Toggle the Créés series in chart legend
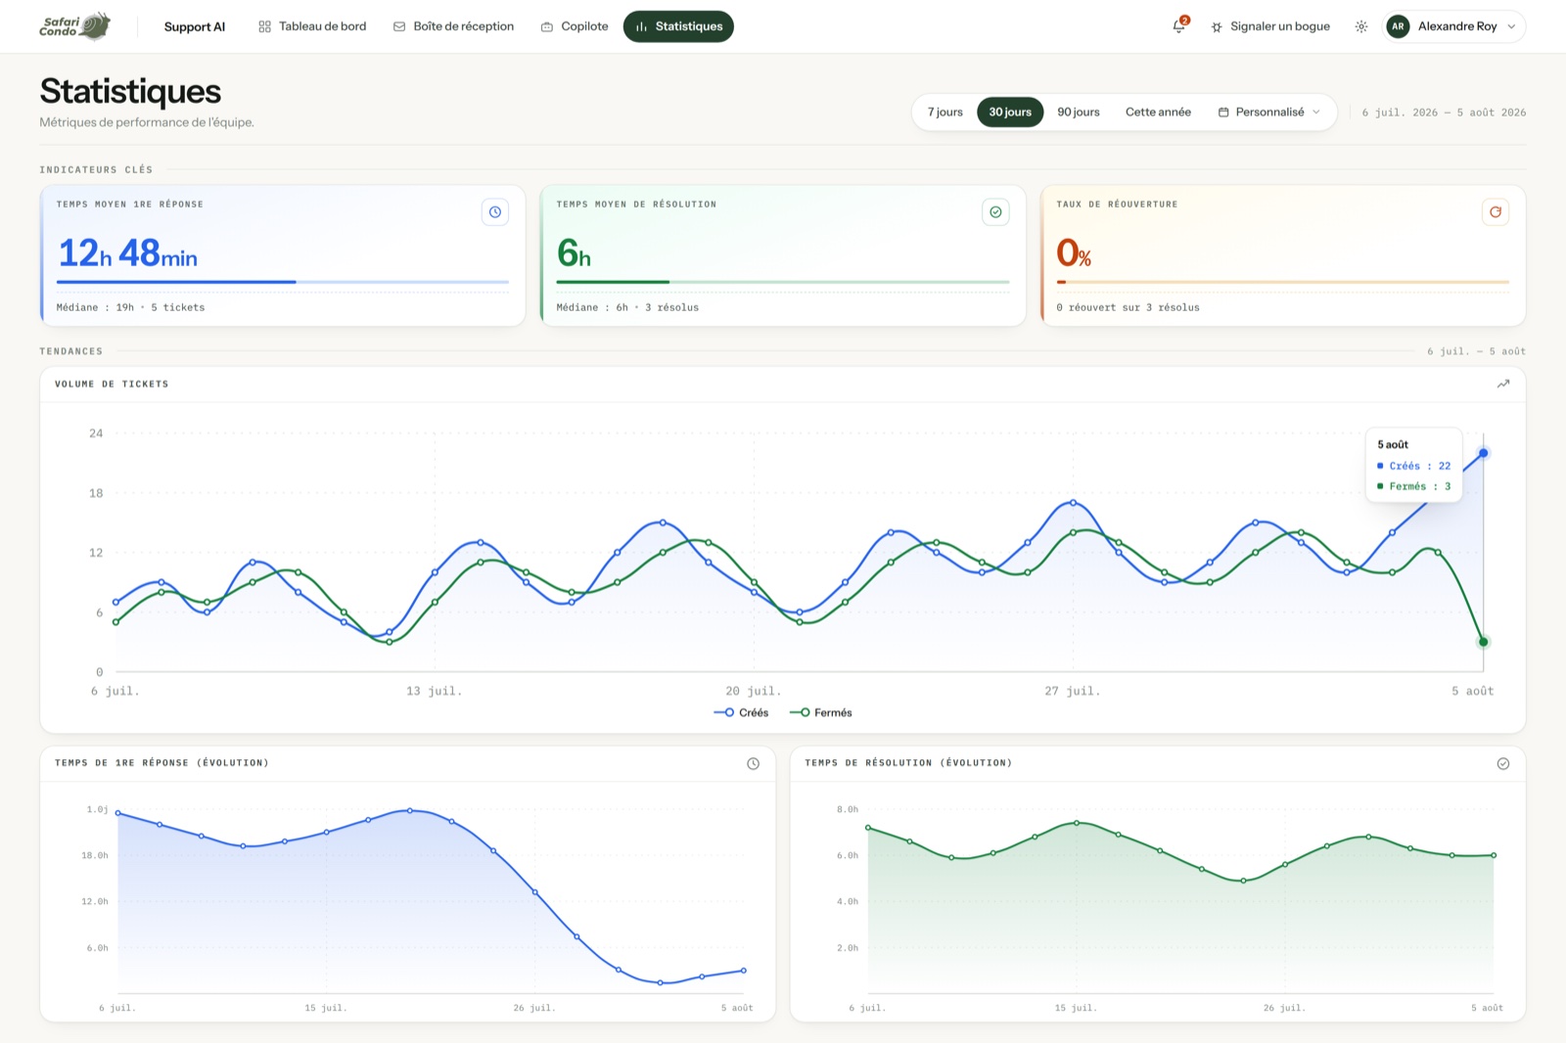The image size is (1566, 1043). [x=742, y=712]
